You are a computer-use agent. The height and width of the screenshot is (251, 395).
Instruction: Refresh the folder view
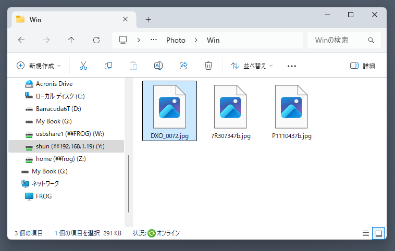(96, 40)
